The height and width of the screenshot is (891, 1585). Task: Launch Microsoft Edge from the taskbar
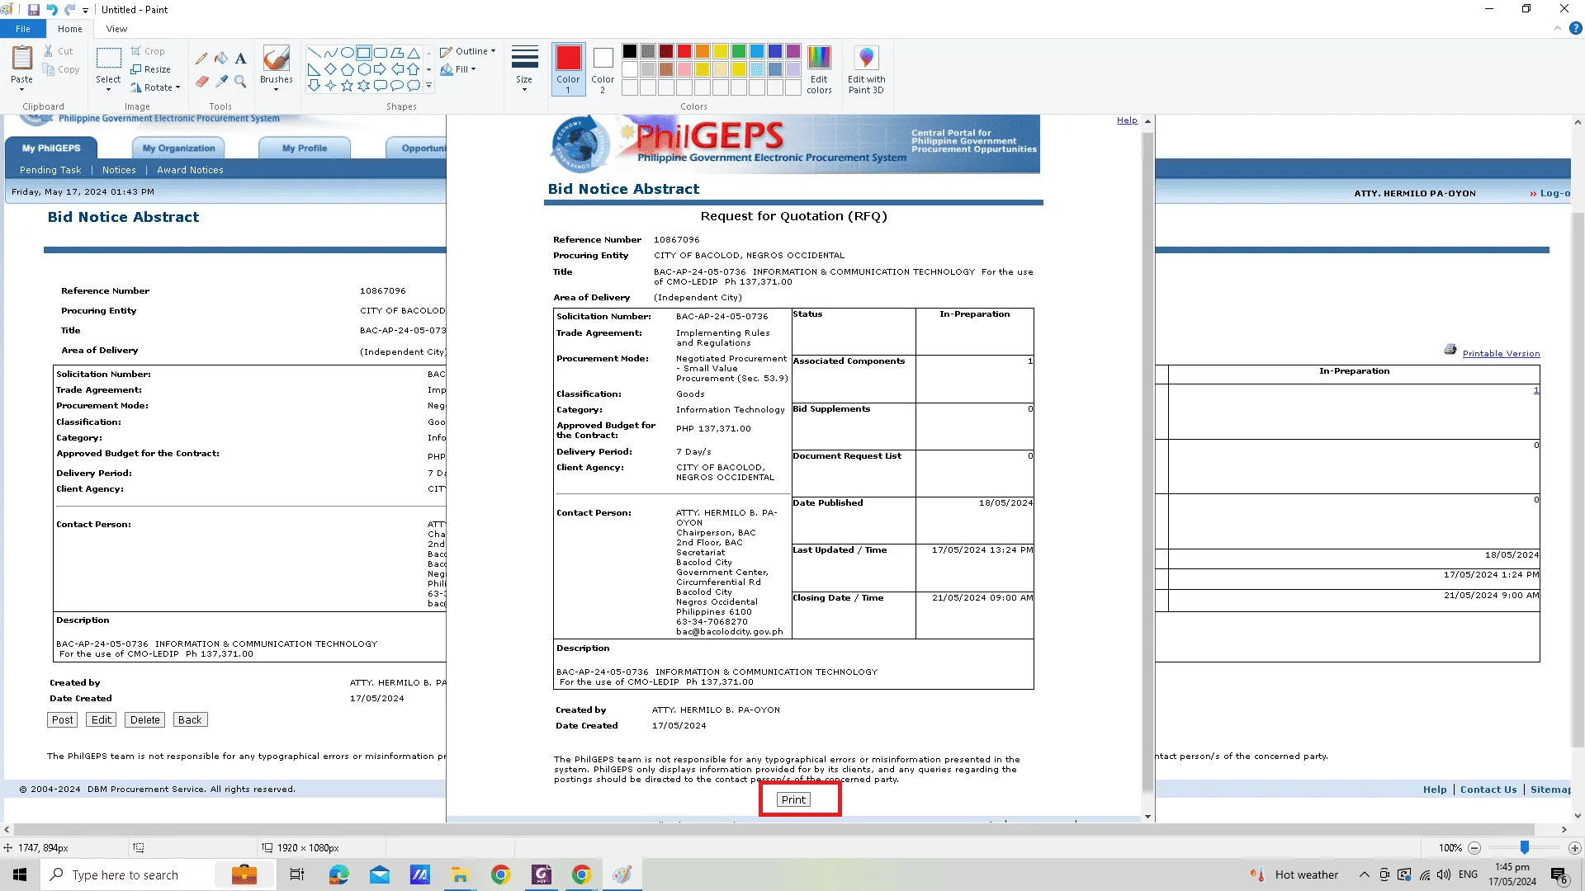[338, 874]
